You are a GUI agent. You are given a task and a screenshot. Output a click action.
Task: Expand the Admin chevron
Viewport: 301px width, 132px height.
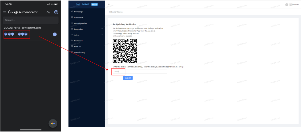[102, 35]
